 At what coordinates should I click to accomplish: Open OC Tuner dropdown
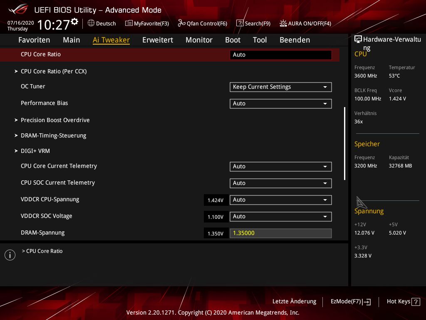pyautogui.click(x=281, y=87)
